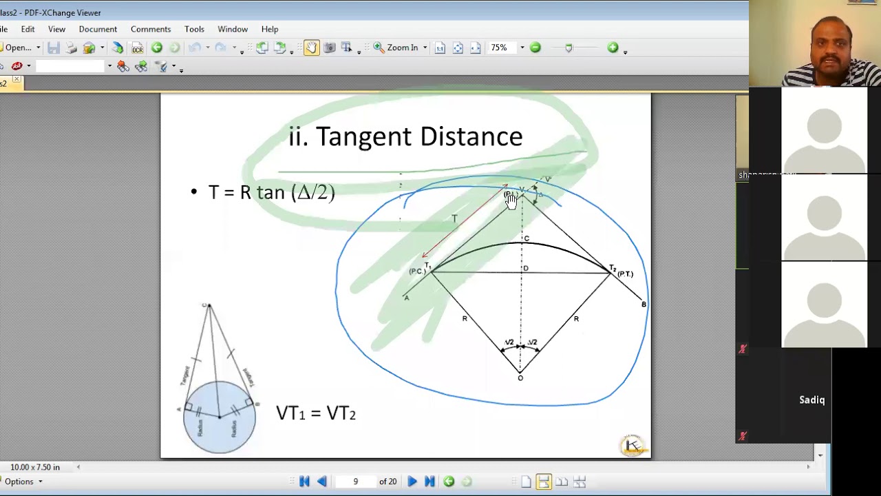Click the vertical scrollbar down arrow
This screenshot has width=881, height=496.
820,455
